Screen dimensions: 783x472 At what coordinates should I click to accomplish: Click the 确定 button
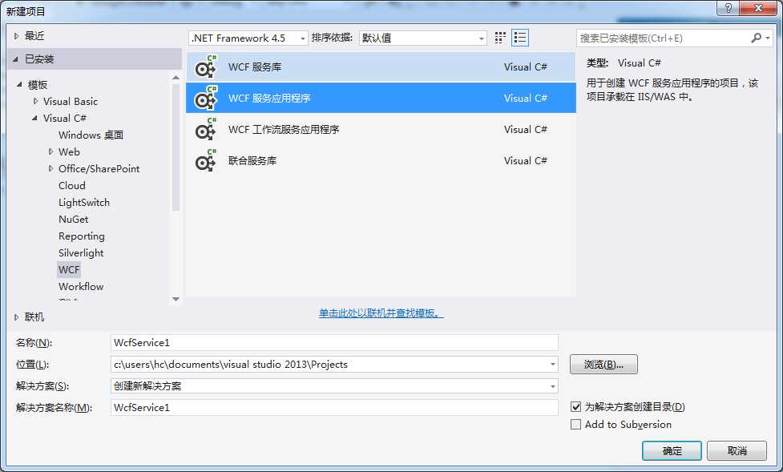click(672, 450)
